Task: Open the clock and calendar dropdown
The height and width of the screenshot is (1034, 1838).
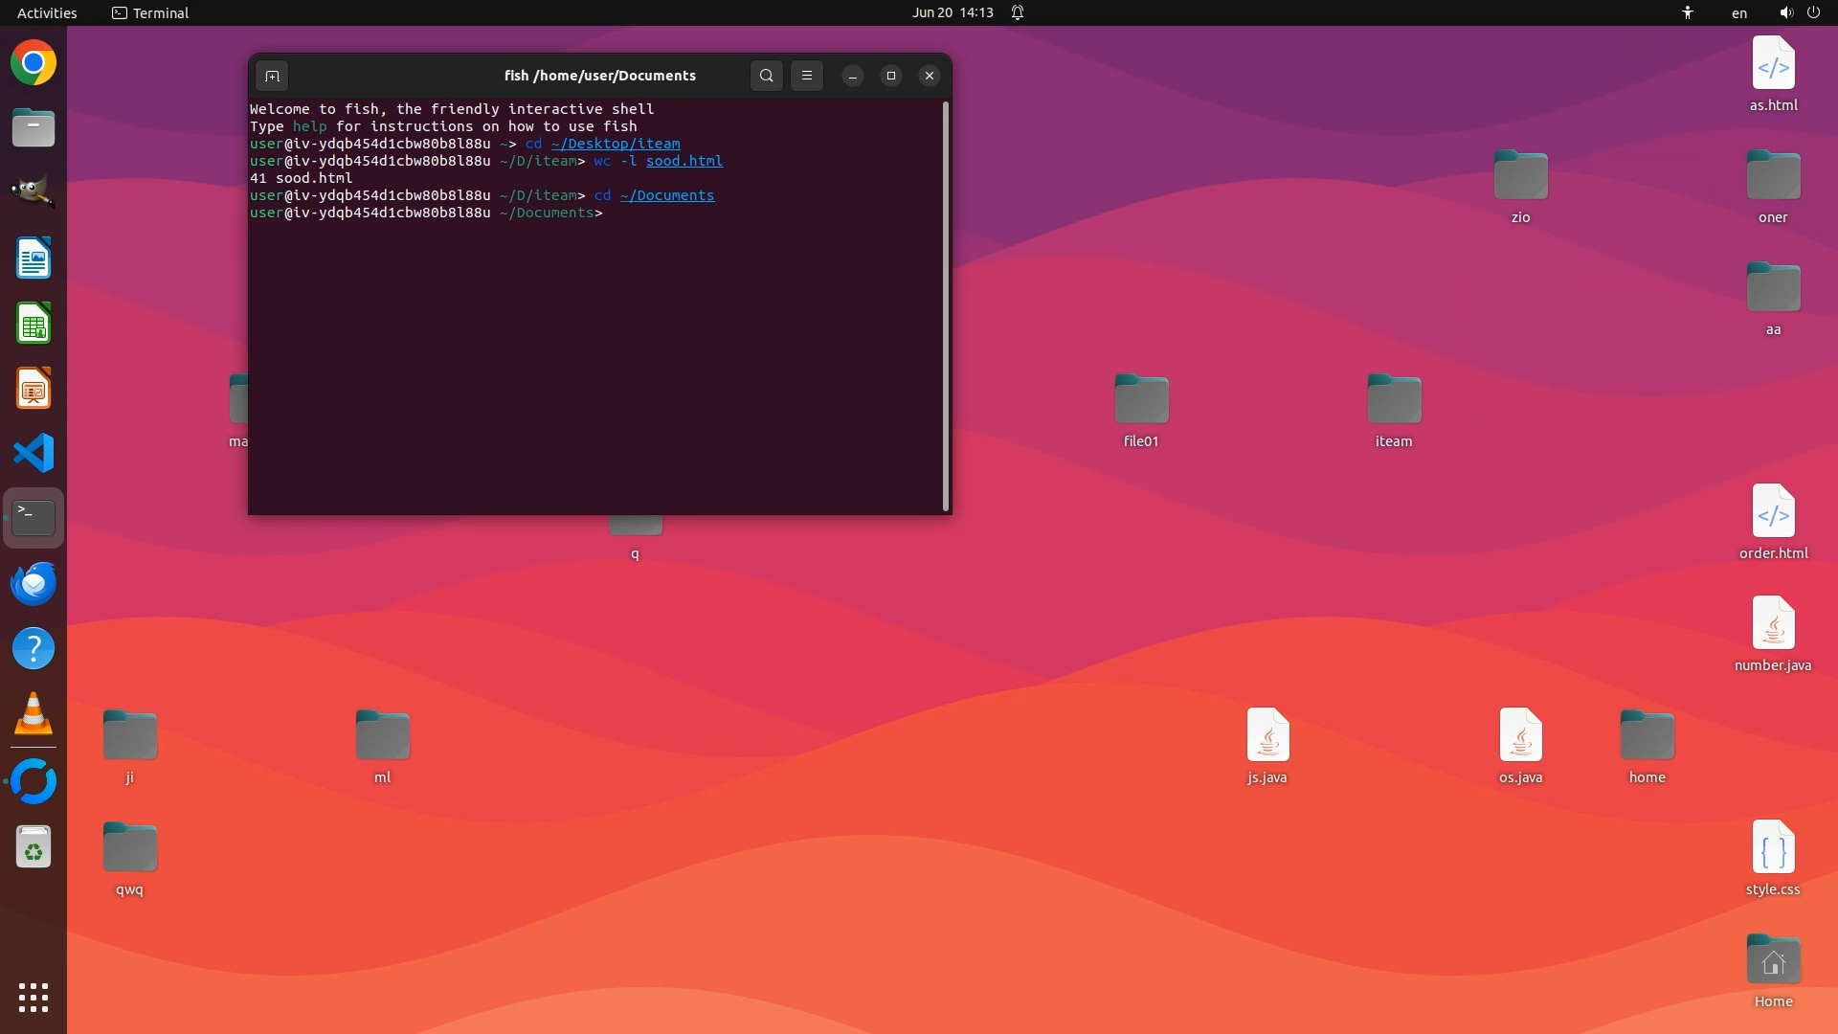Action: tap(952, 12)
